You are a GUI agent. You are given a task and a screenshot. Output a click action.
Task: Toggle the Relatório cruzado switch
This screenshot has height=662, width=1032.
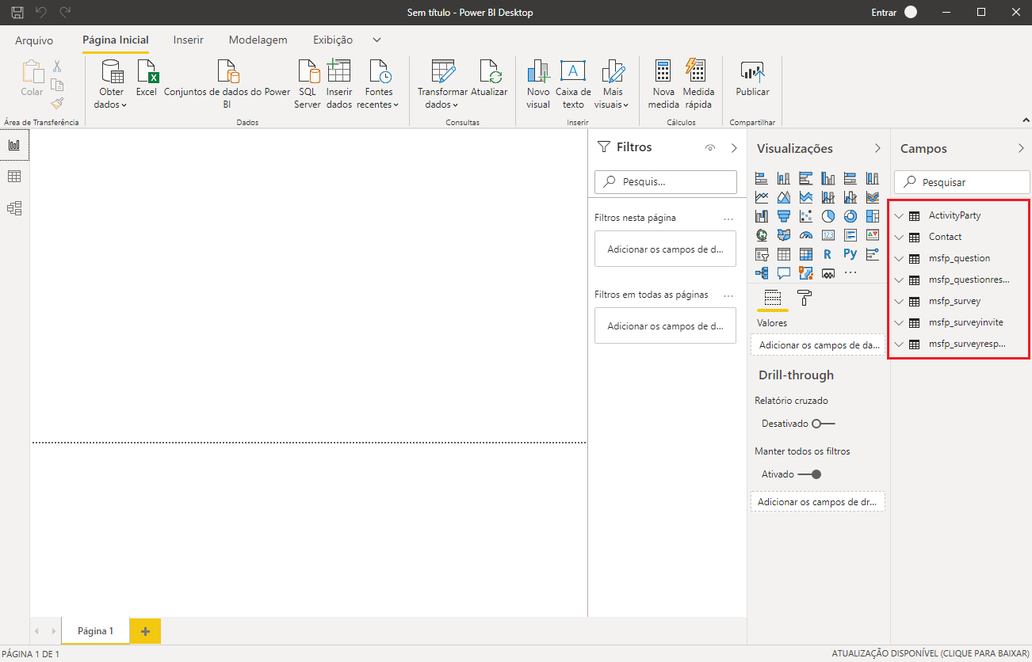pyautogui.click(x=823, y=424)
